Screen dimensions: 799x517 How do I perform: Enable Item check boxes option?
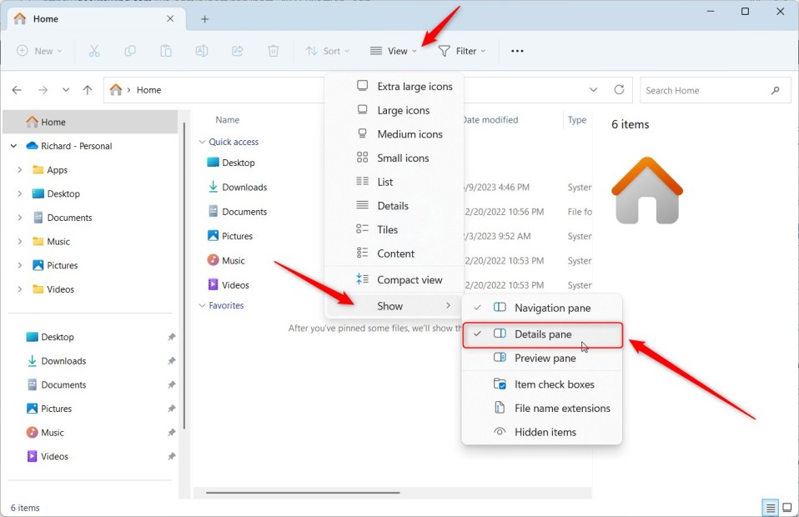pyautogui.click(x=554, y=384)
